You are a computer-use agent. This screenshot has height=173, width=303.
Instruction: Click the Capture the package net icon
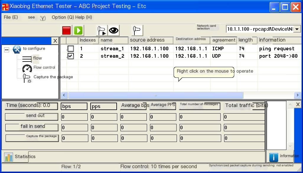click(27, 78)
